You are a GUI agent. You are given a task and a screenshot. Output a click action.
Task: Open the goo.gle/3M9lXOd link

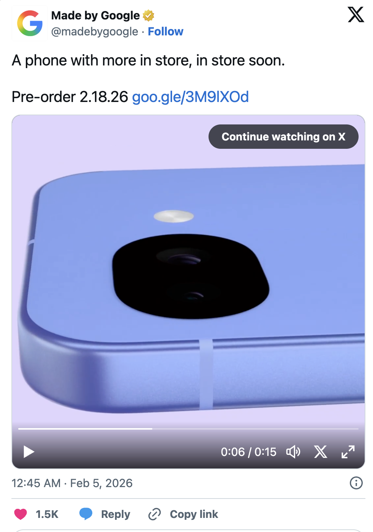pyautogui.click(x=190, y=97)
